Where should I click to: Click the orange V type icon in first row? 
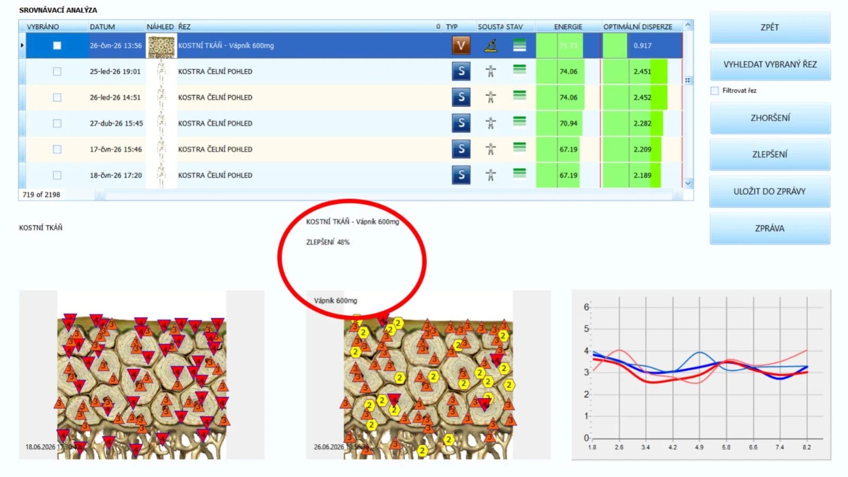[461, 46]
